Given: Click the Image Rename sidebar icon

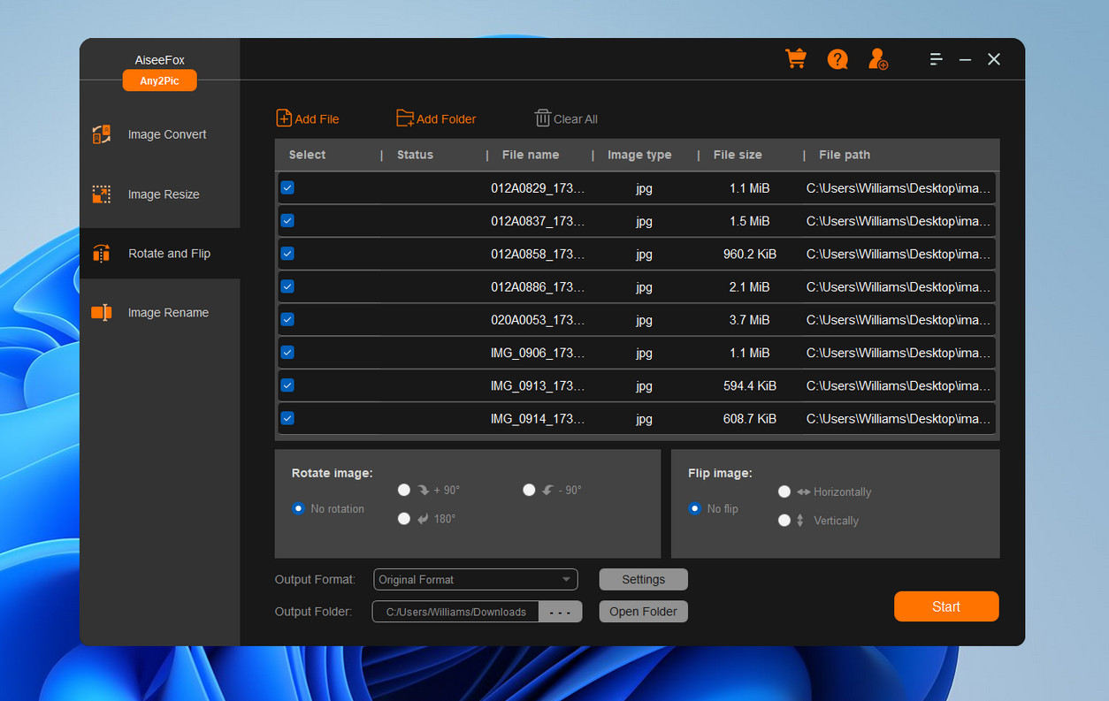Looking at the screenshot, I should (102, 313).
